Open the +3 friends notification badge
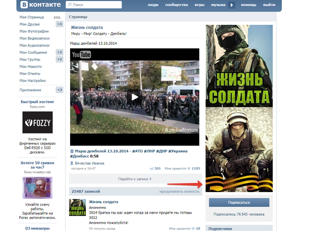316x231 pixels. (x=60, y=24)
